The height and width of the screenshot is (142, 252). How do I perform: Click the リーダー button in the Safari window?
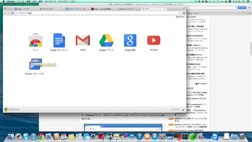[242, 8]
